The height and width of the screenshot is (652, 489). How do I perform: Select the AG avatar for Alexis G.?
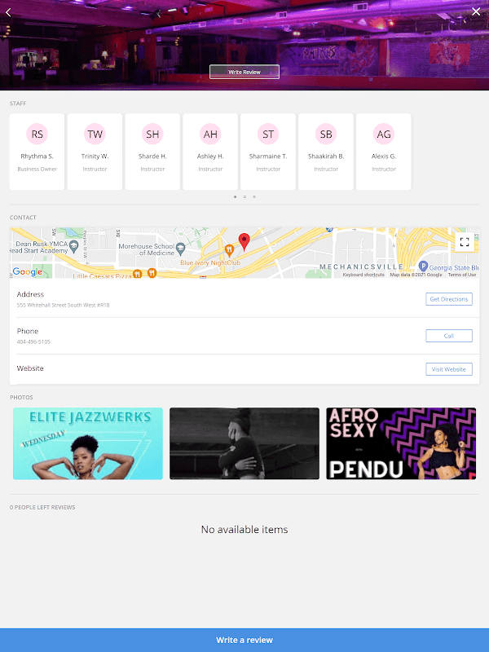pos(384,134)
